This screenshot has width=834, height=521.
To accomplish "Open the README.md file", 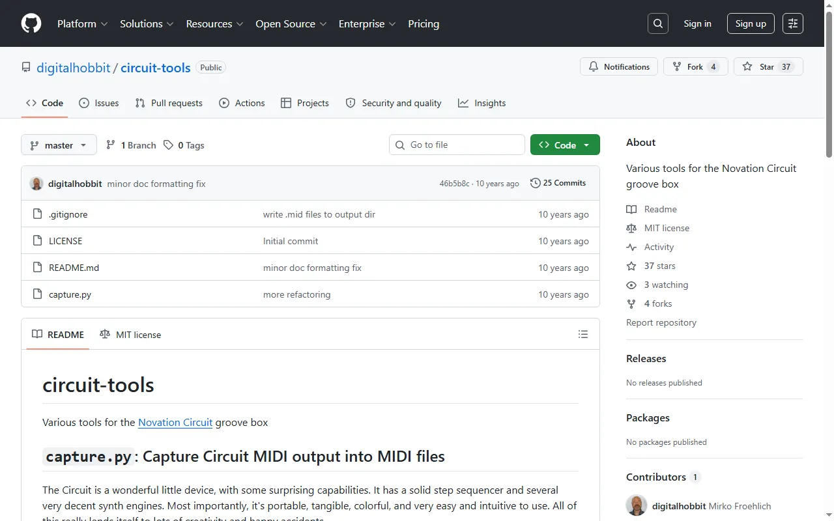I will coord(74,268).
